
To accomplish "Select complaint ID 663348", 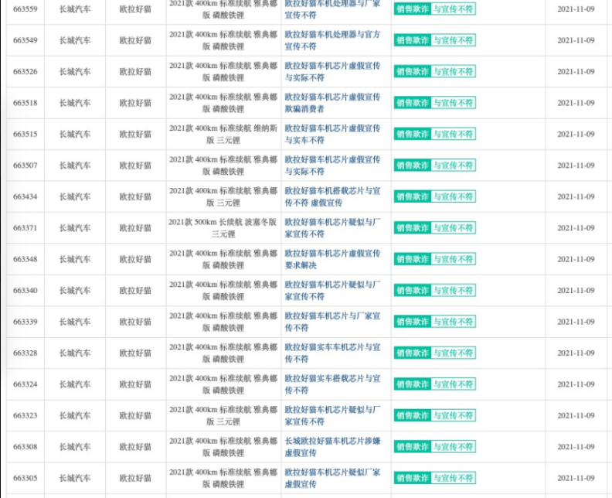I will click(25, 259).
